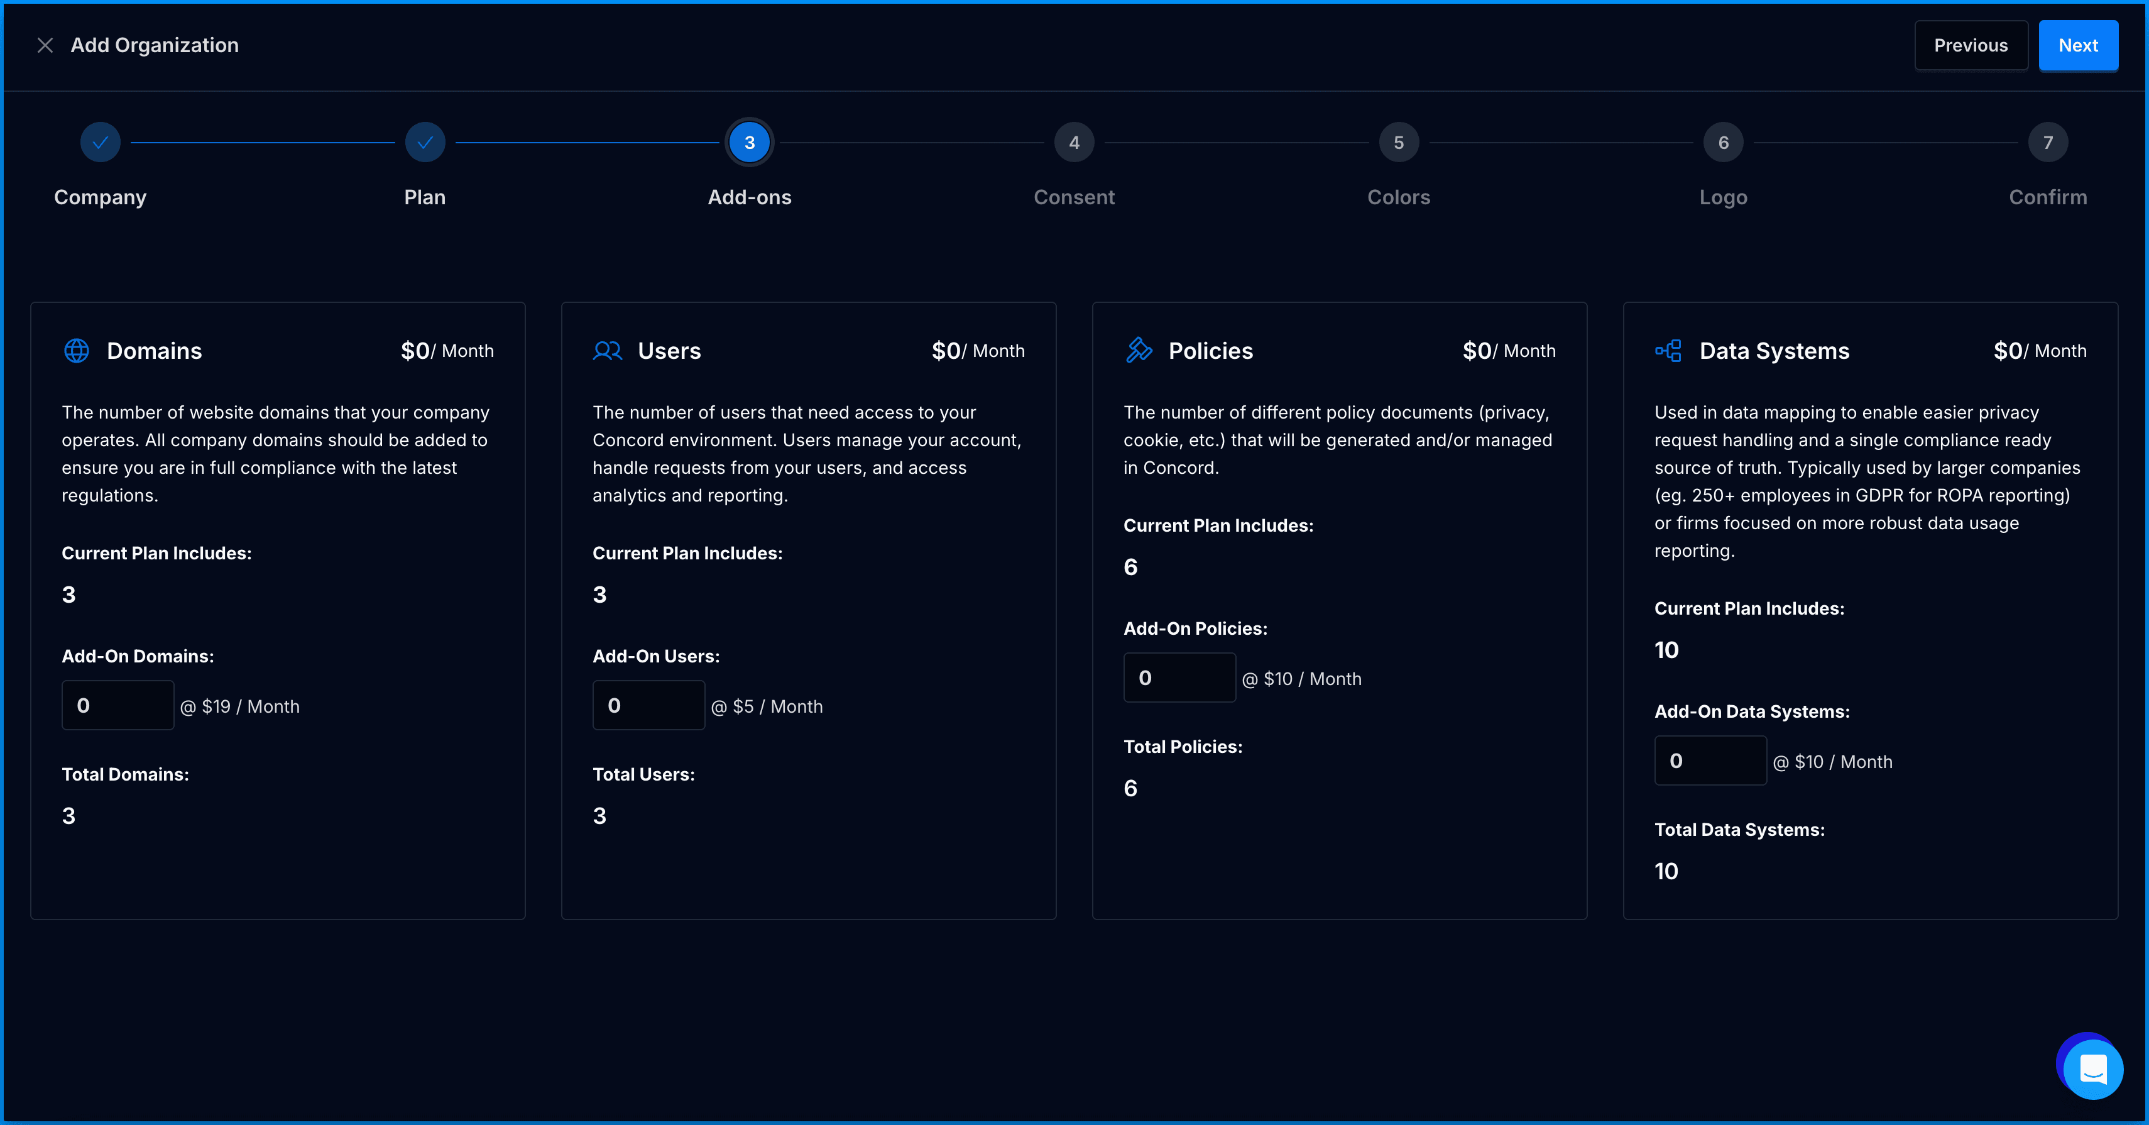This screenshot has width=2149, height=1125.
Task: Click the Domains globe icon
Action: pos(77,351)
